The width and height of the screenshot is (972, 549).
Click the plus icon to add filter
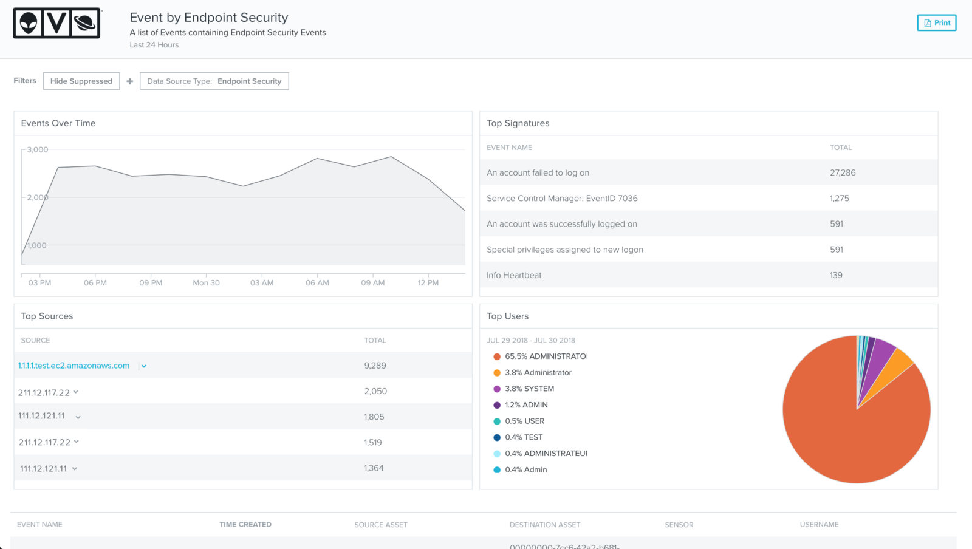129,81
